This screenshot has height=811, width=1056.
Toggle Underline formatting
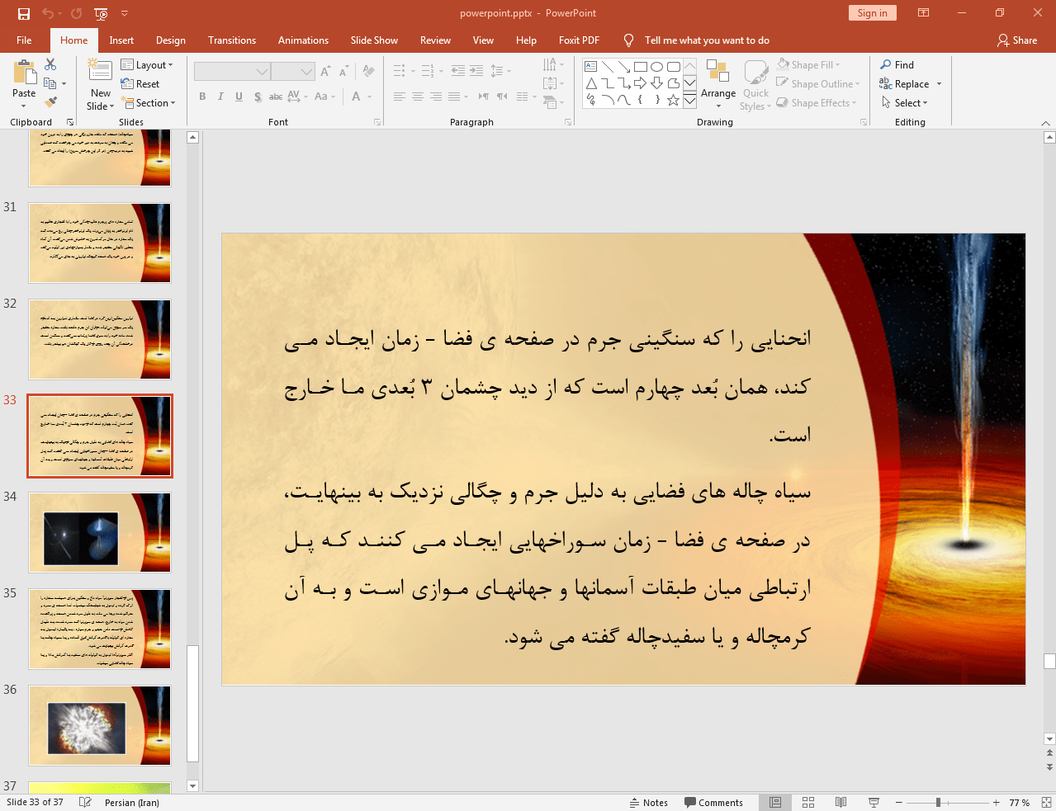(x=239, y=97)
